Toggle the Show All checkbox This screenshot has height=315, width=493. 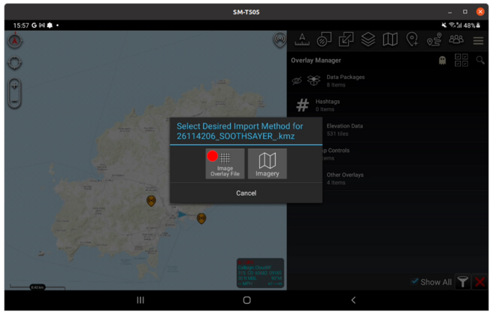point(415,281)
